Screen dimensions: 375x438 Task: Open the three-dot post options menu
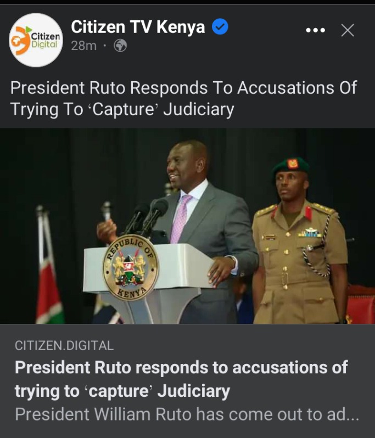316,30
